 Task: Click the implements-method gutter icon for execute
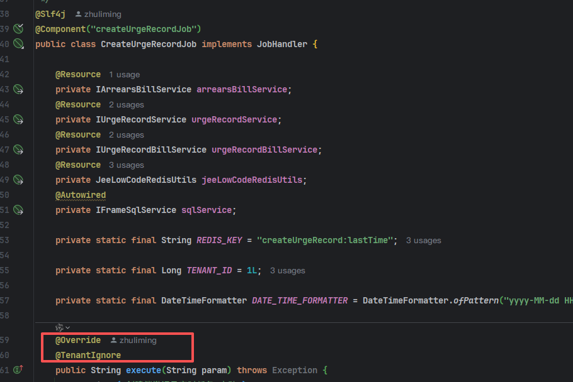click(18, 370)
